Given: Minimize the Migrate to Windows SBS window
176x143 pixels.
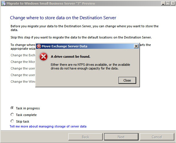Looking at the screenshot, I should pyautogui.click(x=163, y=3).
